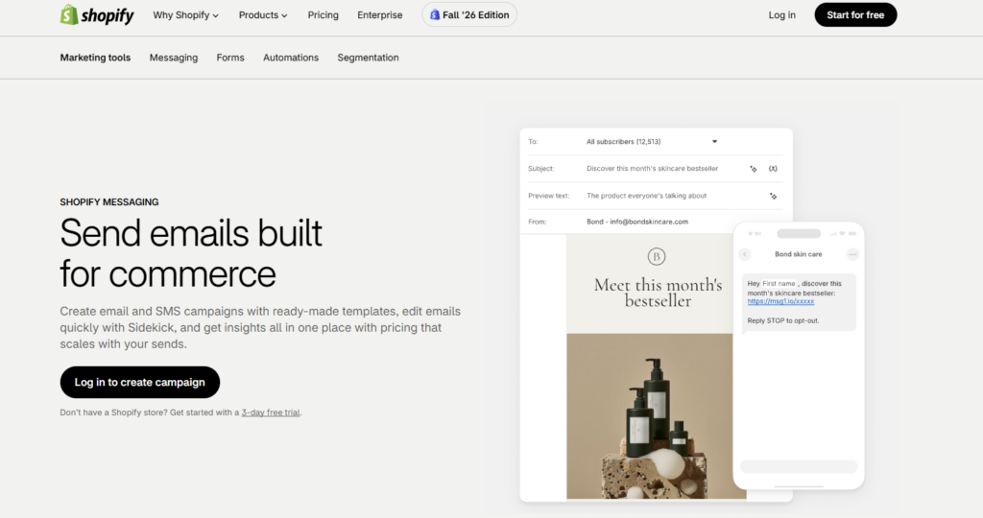Click the "Reply STOP to opt-out." text
983x518 pixels.
[x=783, y=320]
